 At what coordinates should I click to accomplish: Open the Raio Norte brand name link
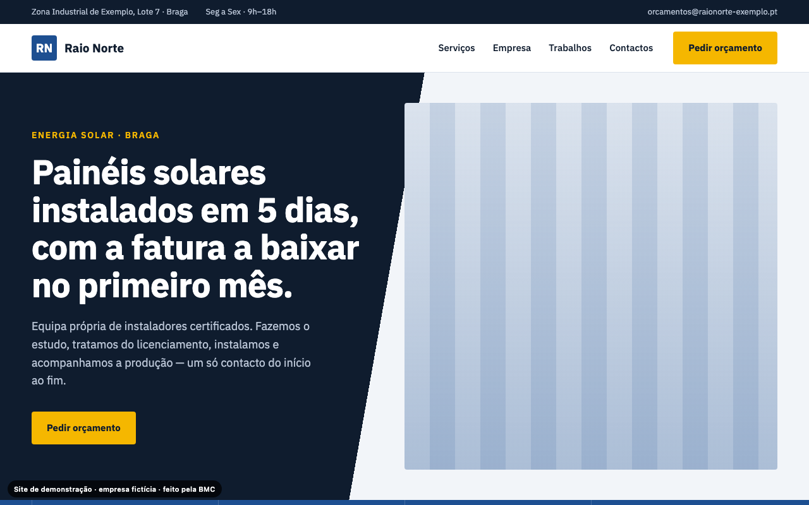94,48
